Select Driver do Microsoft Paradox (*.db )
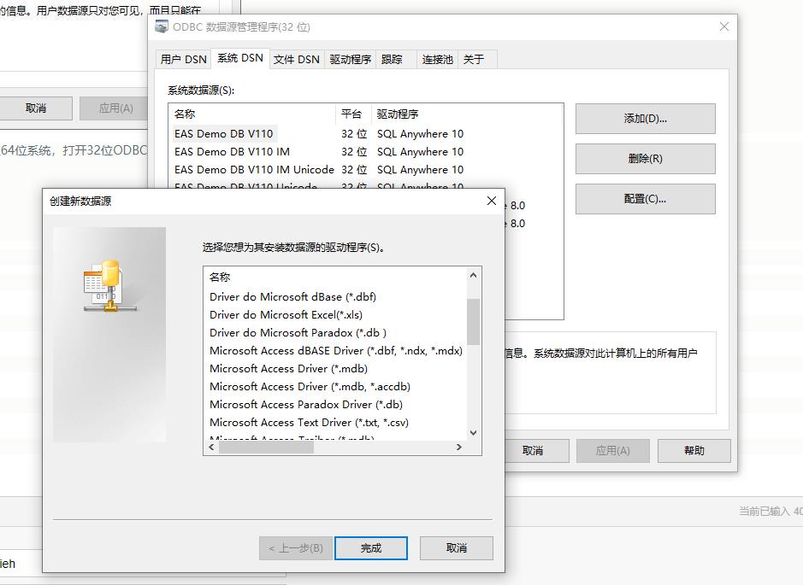 (x=298, y=333)
